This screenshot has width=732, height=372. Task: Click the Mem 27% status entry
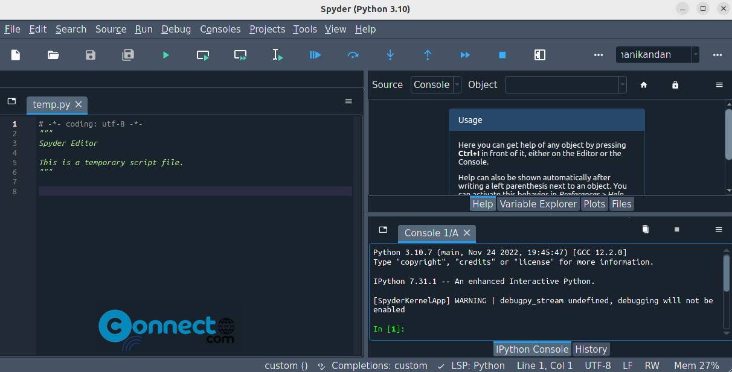coord(696,365)
